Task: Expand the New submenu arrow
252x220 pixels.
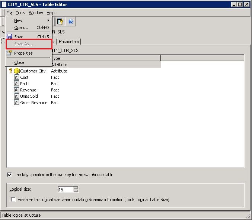Action: pos(48,20)
